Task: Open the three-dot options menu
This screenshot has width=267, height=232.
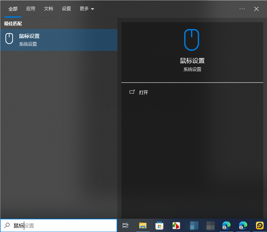Action: 242,9
